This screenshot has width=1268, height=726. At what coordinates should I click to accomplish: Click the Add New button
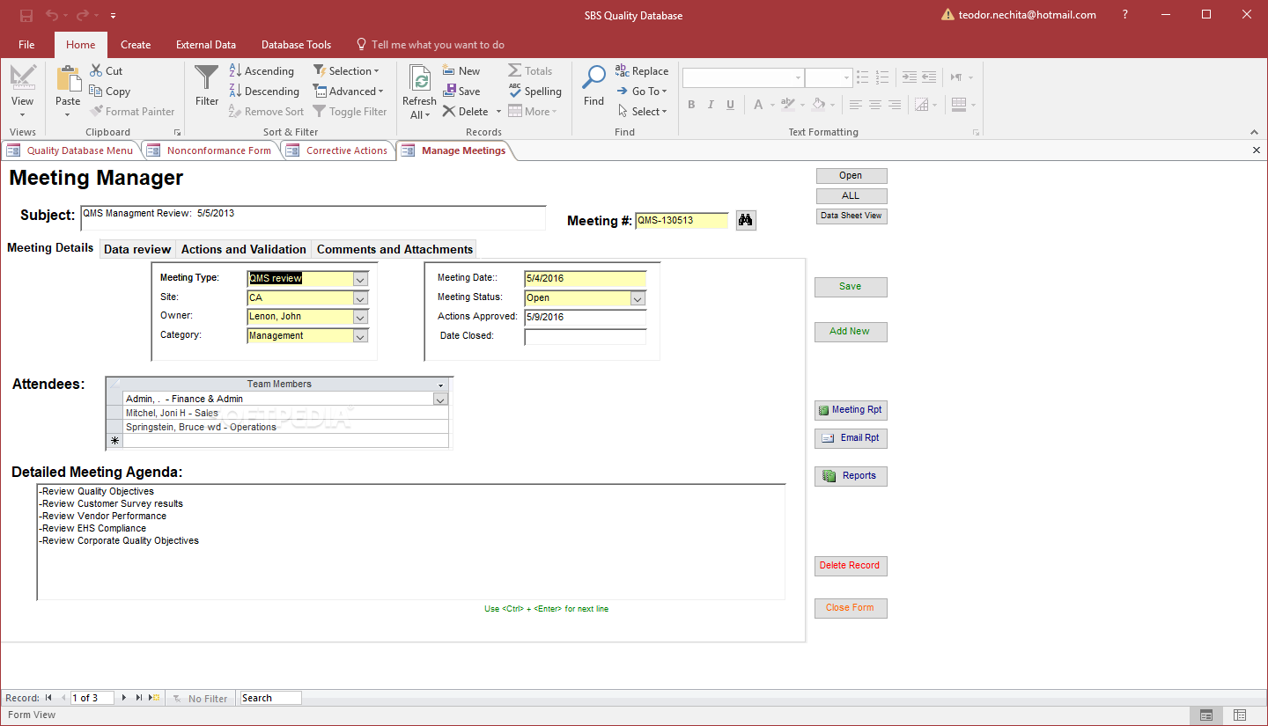tap(851, 332)
